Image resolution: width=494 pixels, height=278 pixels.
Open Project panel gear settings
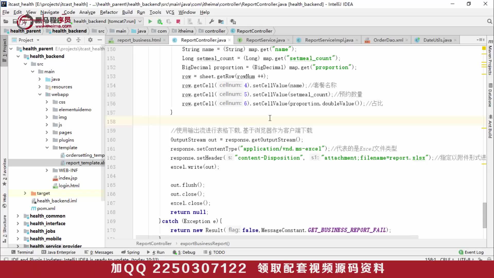click(90, 40)
